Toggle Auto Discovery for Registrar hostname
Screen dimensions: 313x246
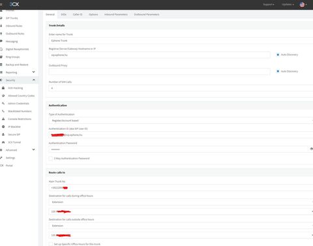click(278, 55)
